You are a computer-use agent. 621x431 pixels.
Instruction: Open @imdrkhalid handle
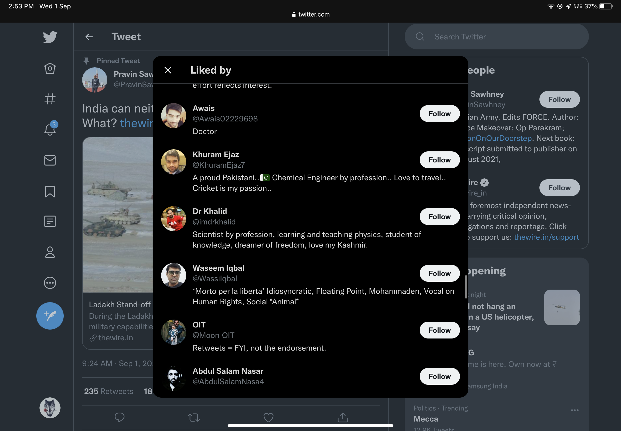click(214, 222)
